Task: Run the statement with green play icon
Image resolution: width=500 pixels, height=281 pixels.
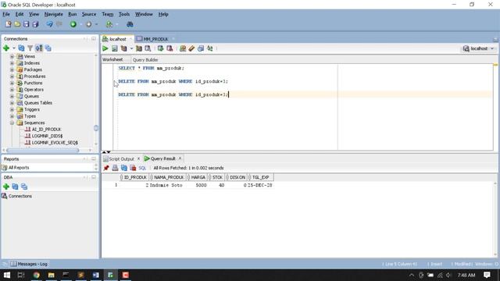Action: (105, 48)
